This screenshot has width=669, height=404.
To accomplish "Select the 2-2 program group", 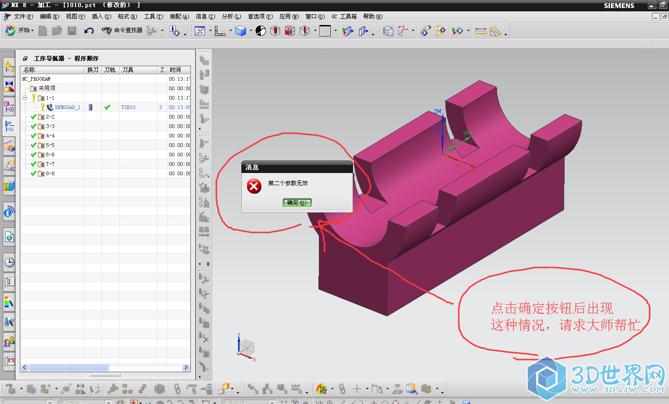I will (46, 117).
